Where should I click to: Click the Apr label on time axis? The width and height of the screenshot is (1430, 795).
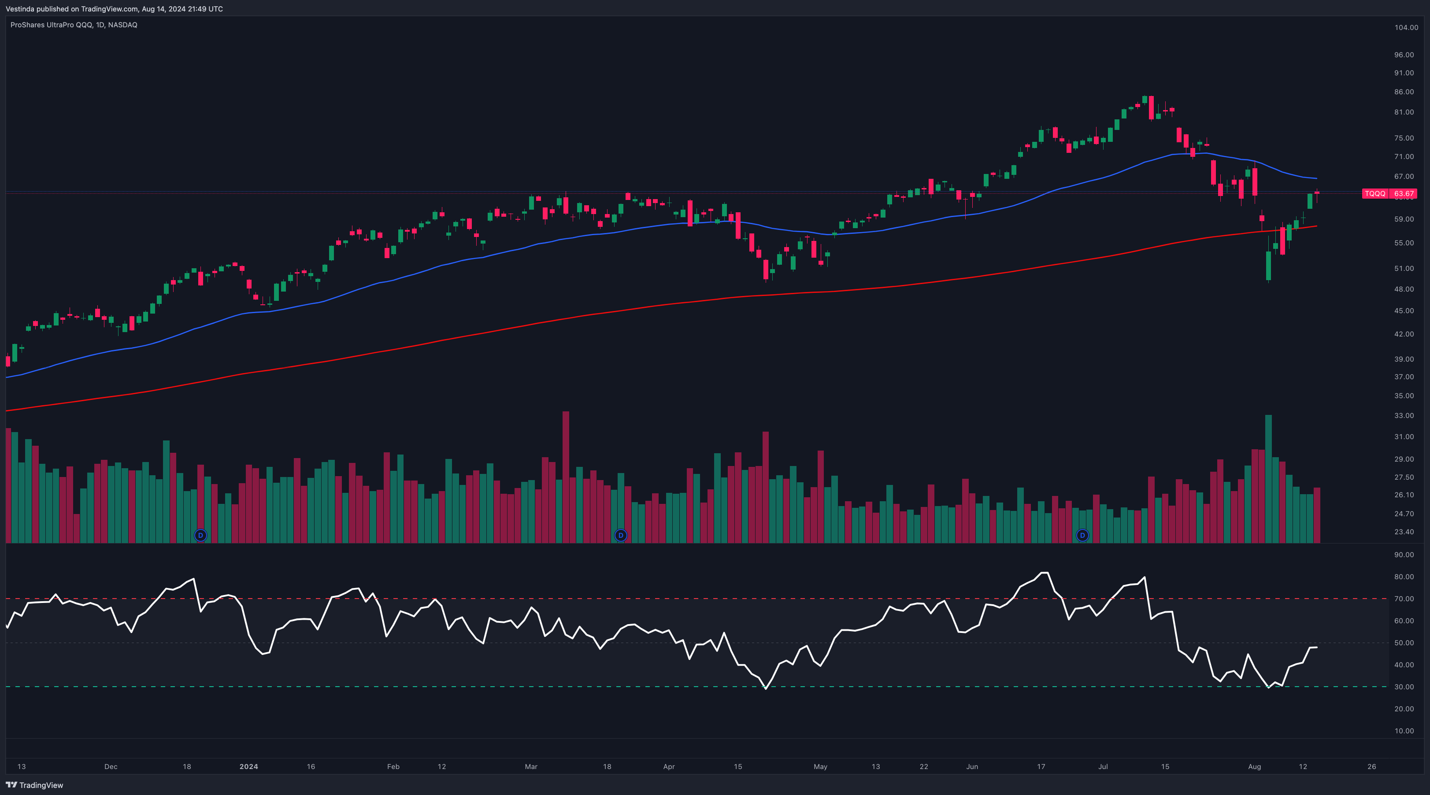pos(669,767)
